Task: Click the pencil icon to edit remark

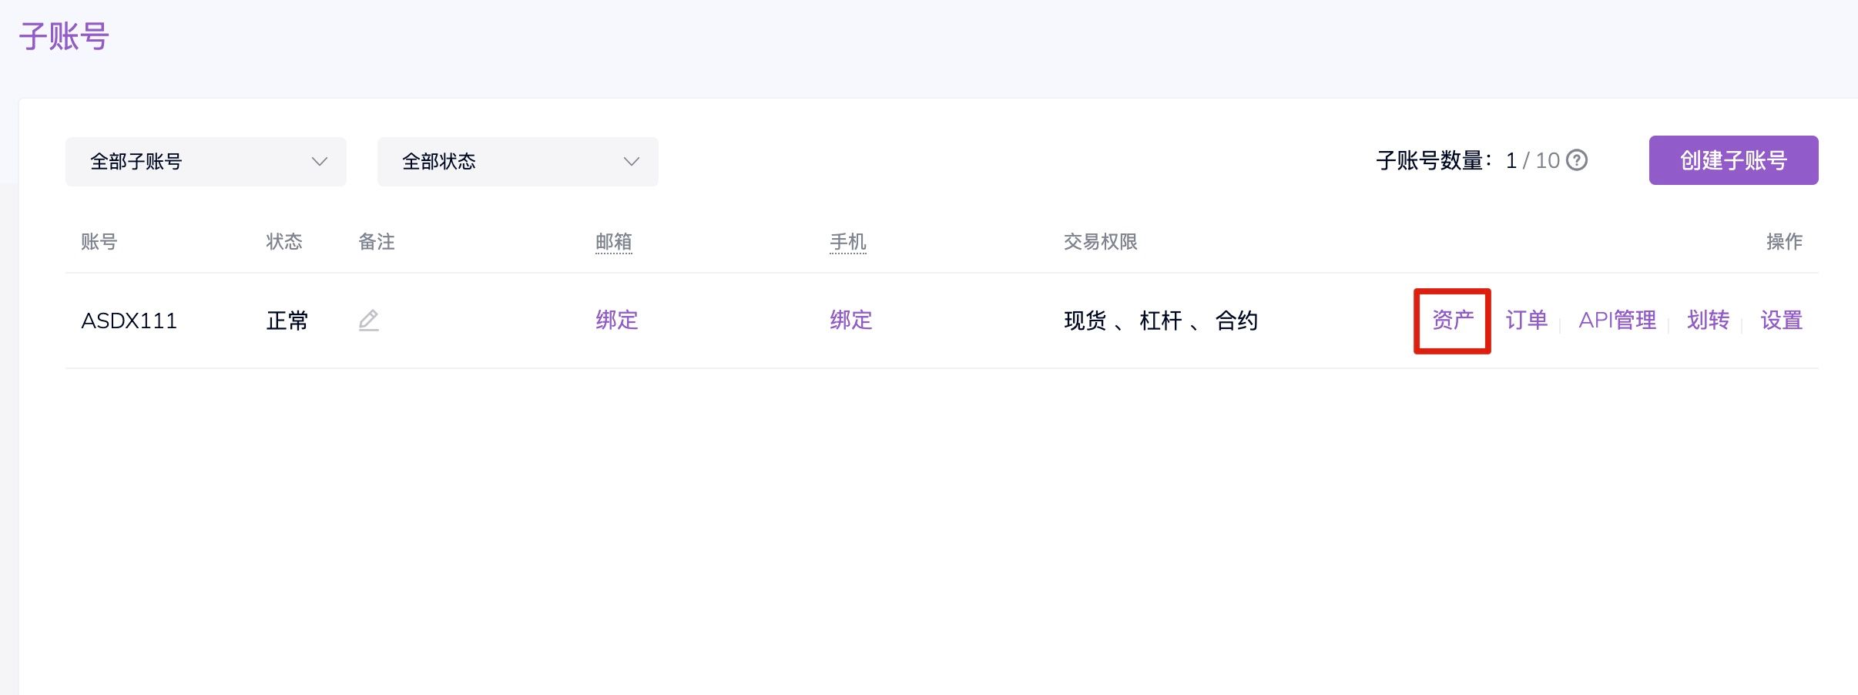Action: coord(369,320)
